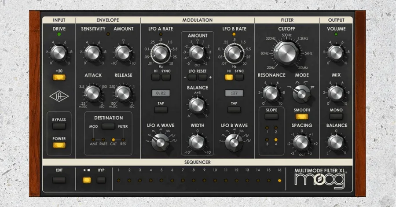Click the Drive knob

tap(59, 53)
